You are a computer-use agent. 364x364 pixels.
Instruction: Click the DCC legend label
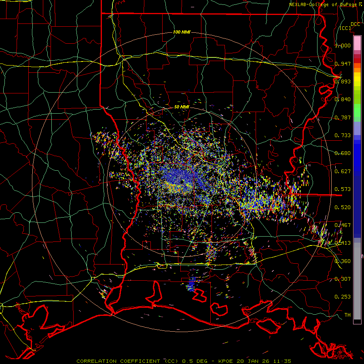click(x=355, y=24)
